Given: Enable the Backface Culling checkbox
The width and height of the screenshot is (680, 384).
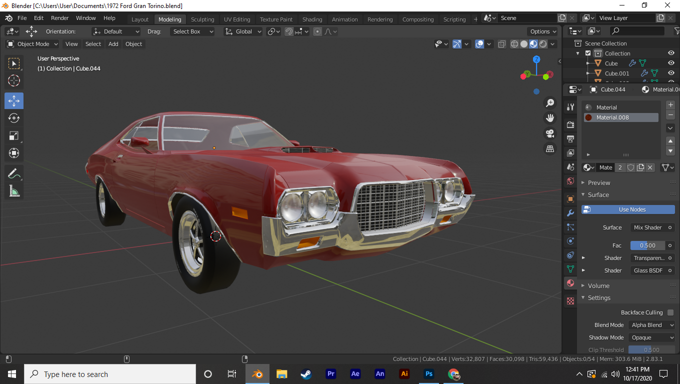Looking at the screenshot, I should click(x=670, y=312).
